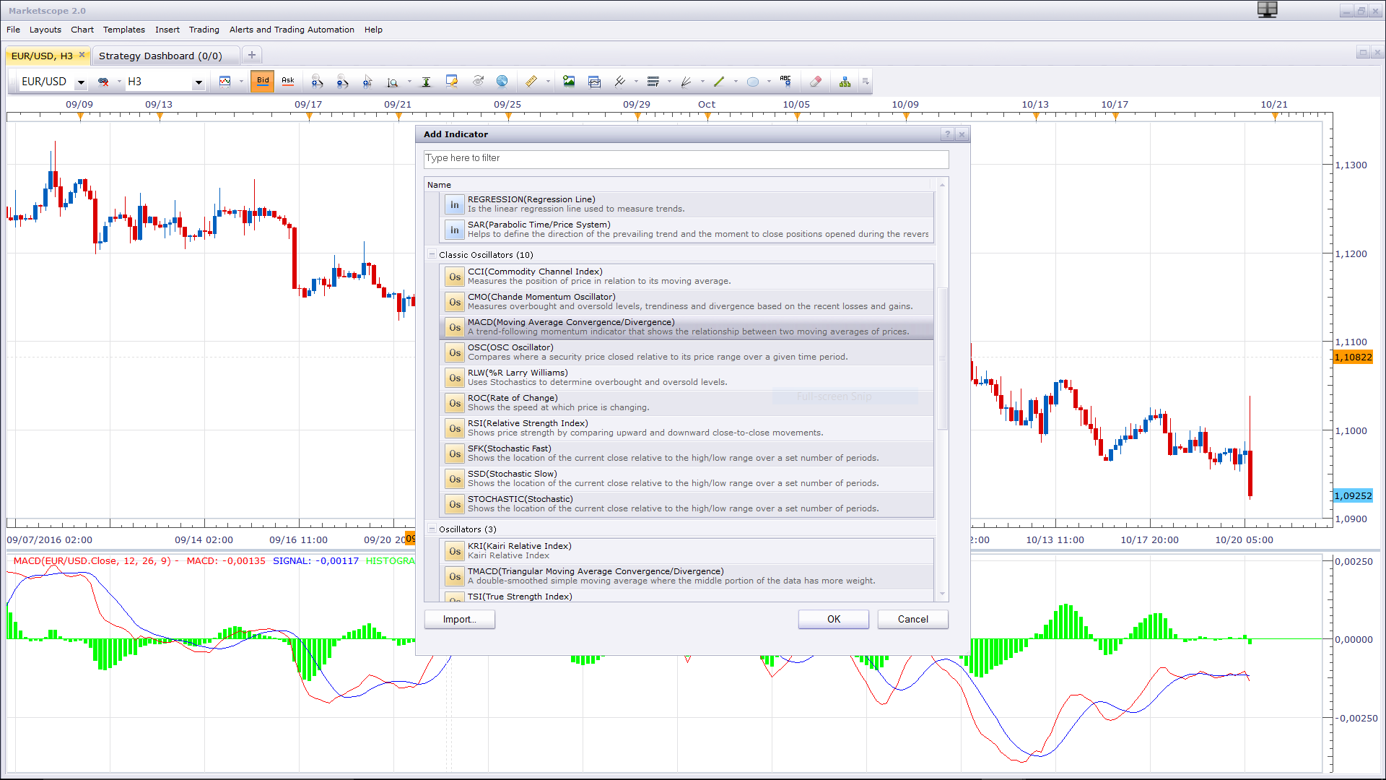Viewport: 1386px width, 780px height.
Task: Click the indicator list vertical scrollbar
Action: [942, 390]
